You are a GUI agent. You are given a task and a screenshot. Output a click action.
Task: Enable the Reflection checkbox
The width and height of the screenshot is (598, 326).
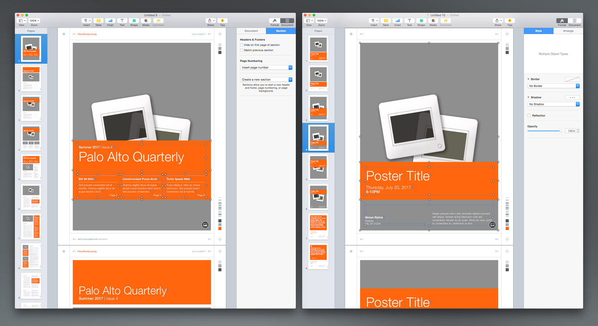(x=529, y=115)
